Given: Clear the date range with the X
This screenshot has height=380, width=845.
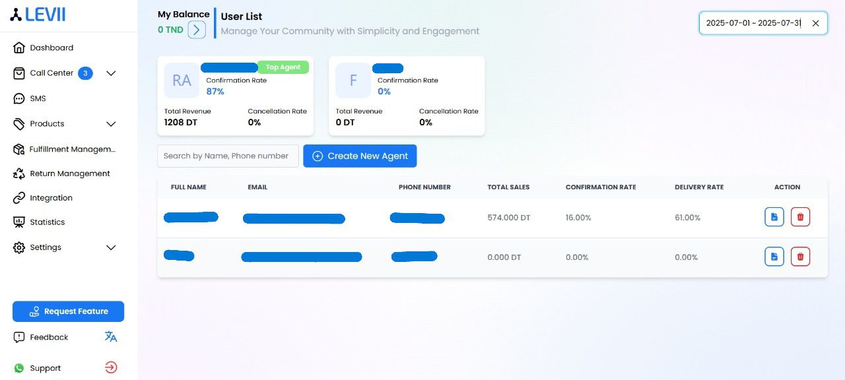Looking at the screenshot, I should tap(815, 23).
